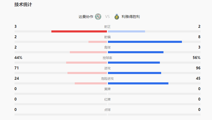Viewport: 212px width, 120px height.
Task: Click the pink 角球 bar on the left
Action: (x=88, y=52)
